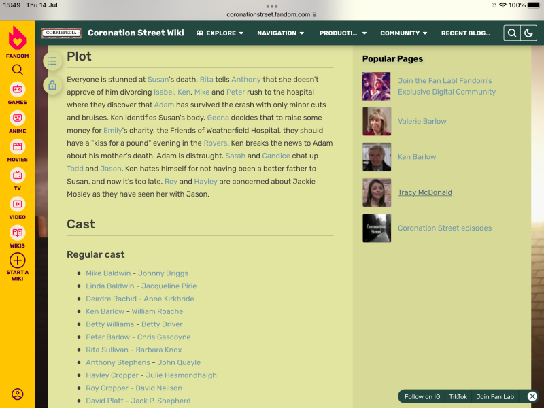Expand the Production menu
The width and height of the screenshot is (544, 408).
(x=343, y=33)
